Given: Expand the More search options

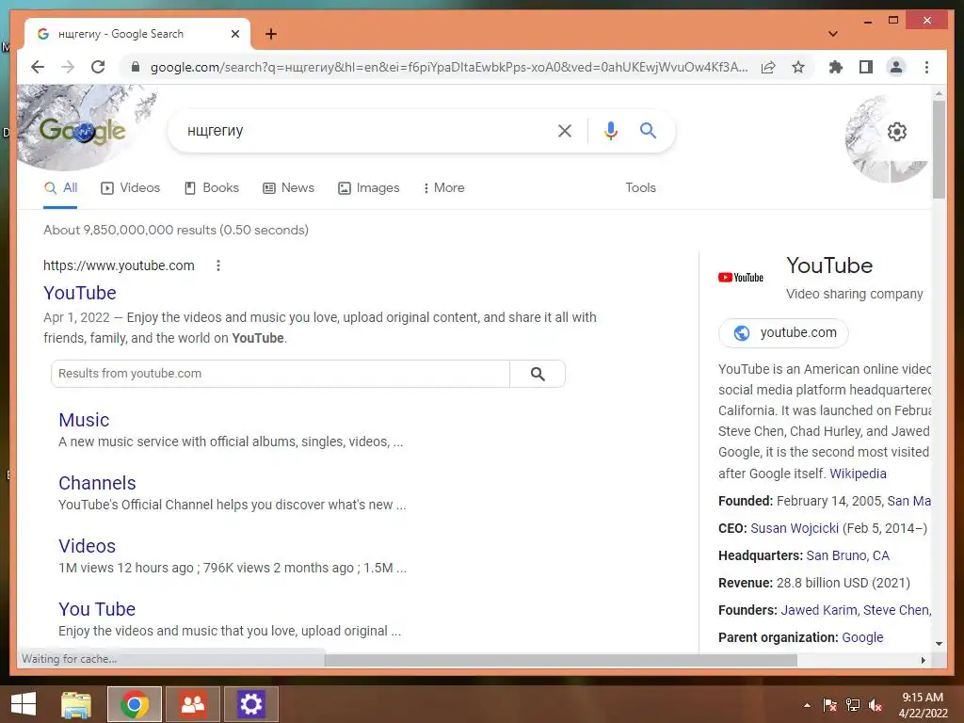Looking at the screenshot, I should tap(444, 188).
